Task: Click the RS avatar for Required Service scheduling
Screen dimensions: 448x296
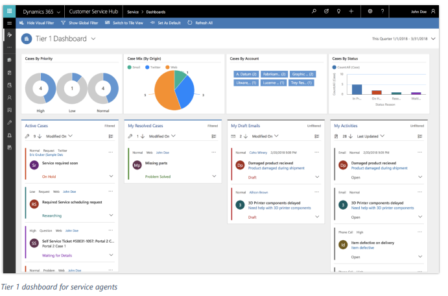Action: click(34, 204)
